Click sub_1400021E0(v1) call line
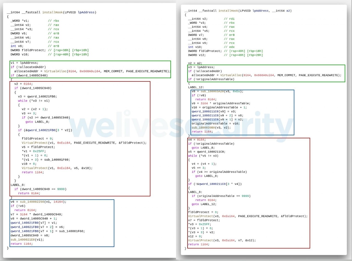 (x=27, y=240)
